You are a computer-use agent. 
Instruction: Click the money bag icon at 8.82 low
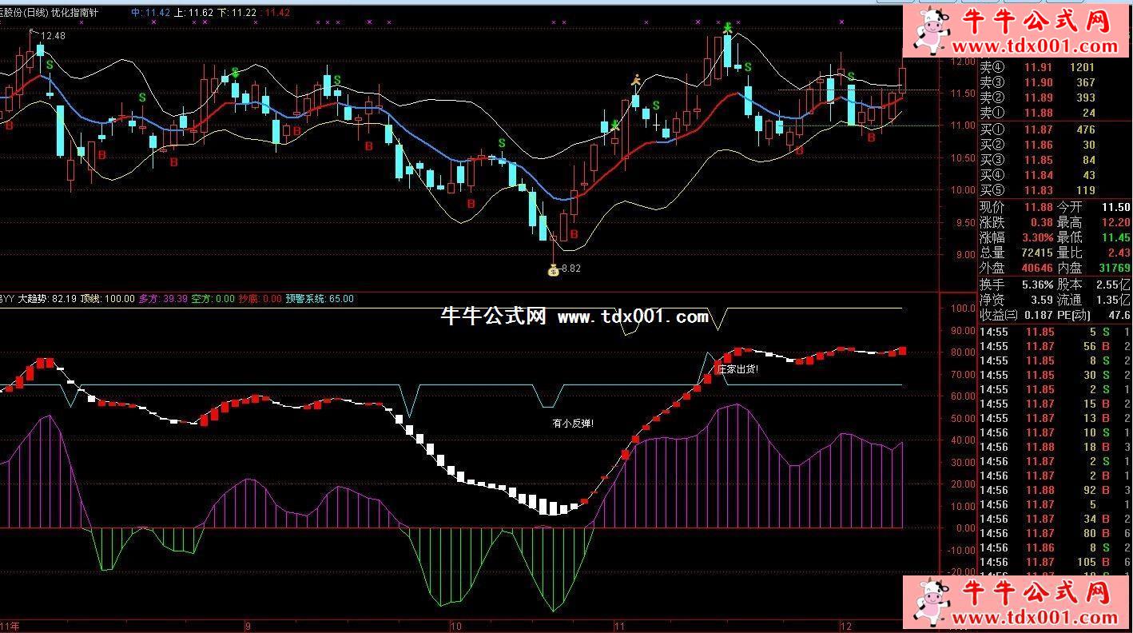[553, 270]
